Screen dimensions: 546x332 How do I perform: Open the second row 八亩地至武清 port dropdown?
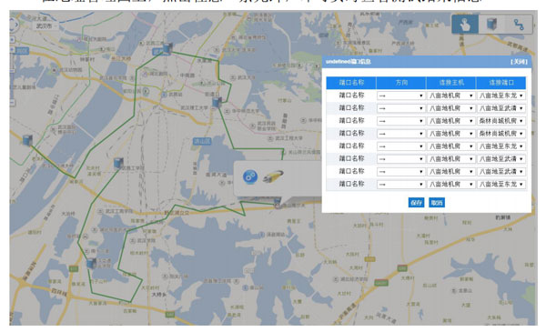500,108
